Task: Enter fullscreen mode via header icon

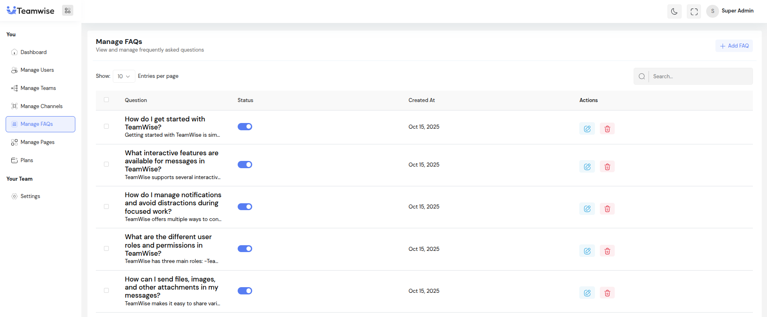Action: click(694, 11)
